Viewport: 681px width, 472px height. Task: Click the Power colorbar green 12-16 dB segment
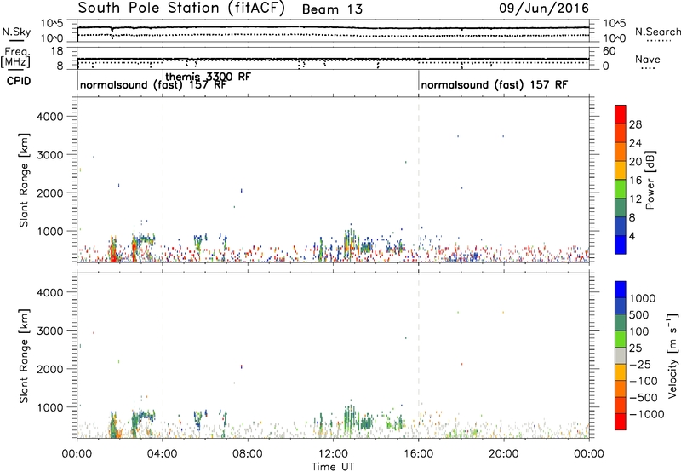click(621, 188)
